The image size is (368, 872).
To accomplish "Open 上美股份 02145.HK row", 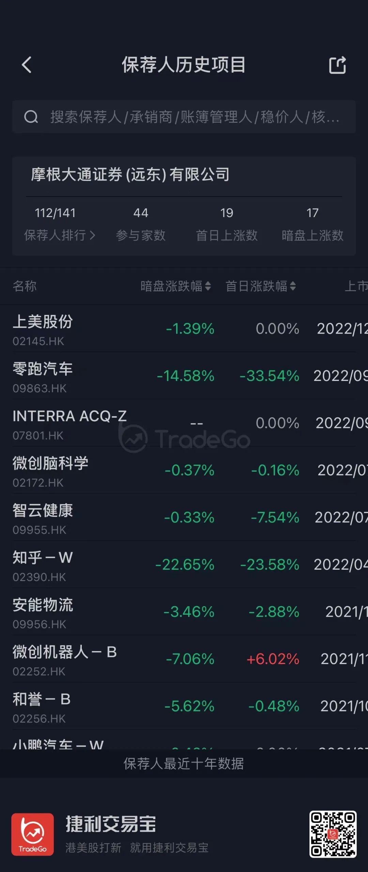I will (184, 328).
